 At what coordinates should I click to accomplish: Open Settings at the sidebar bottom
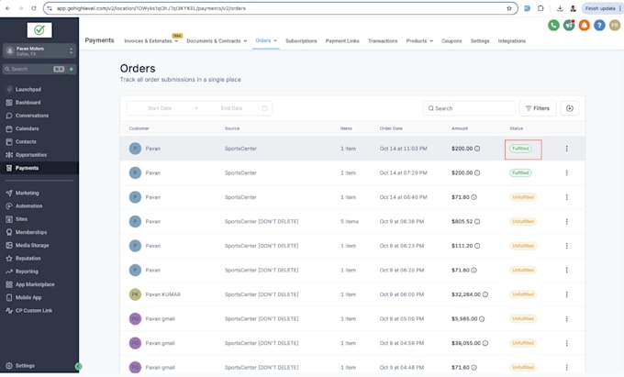coord(25,366)
